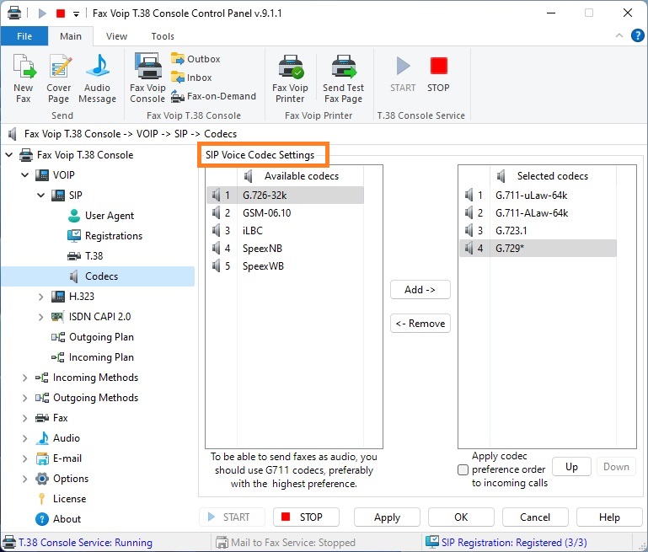
Task: Open the File menu
Action: coord(24,36)
